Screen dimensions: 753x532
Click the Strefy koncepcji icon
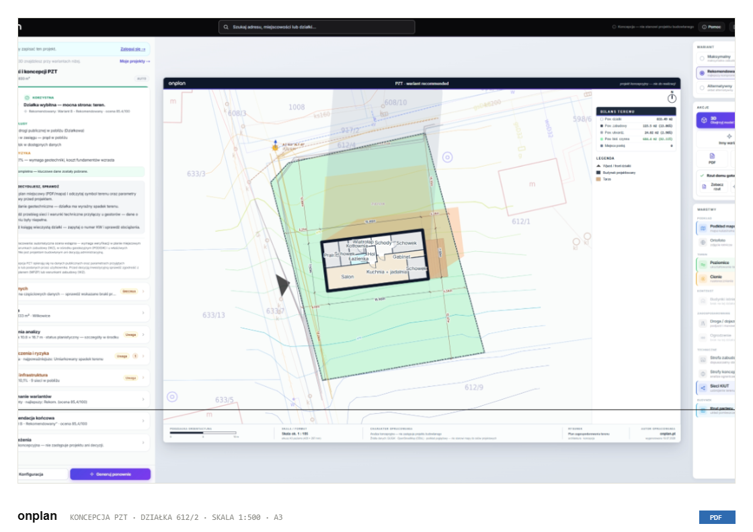pos(703,373)
